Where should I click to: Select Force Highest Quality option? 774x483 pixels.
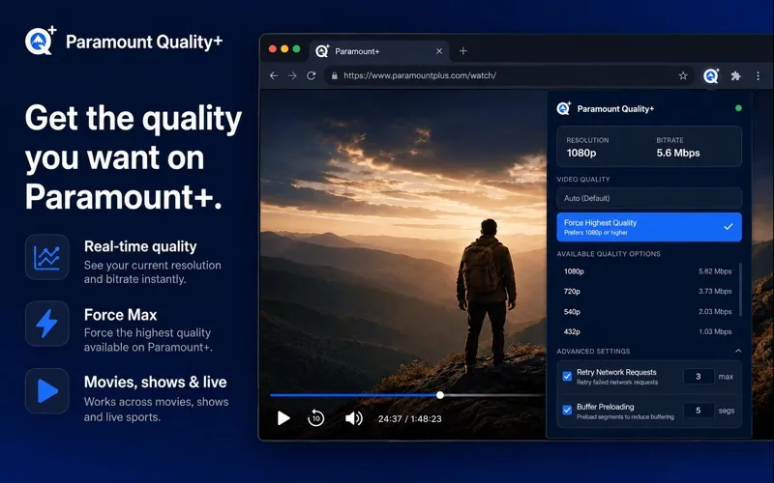click(x=649, y=227)
